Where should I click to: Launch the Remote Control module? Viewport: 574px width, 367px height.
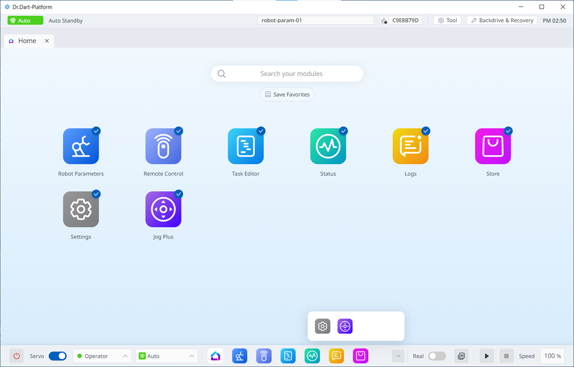coord(163,146)
